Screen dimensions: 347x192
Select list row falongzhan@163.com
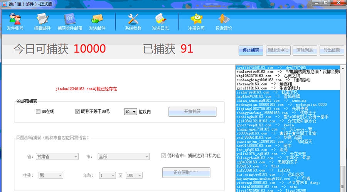(x=288, y=158)
